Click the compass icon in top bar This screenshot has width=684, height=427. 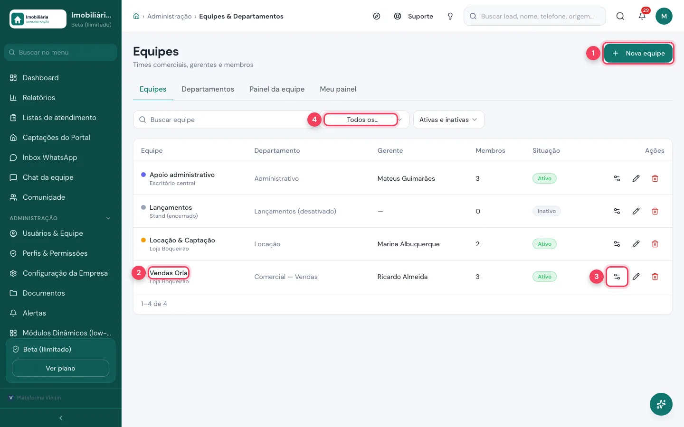pyautogui.click(x=377, y=16)
